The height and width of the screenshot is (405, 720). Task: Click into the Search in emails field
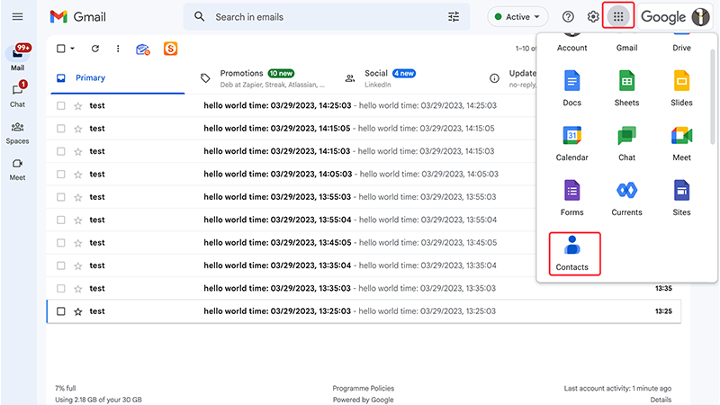[326, 17]
